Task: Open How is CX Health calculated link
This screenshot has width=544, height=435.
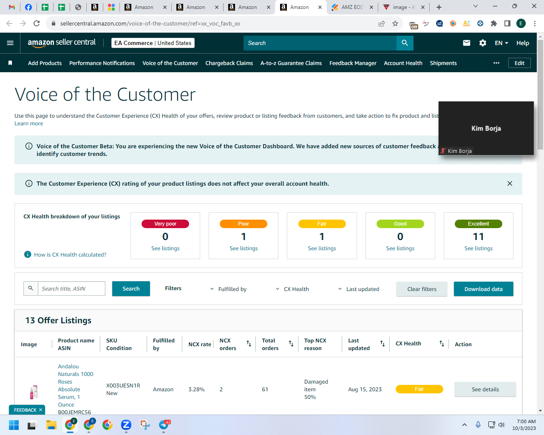Action: [70, 254]
